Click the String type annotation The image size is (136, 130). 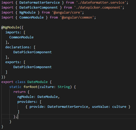pos(64,87)
